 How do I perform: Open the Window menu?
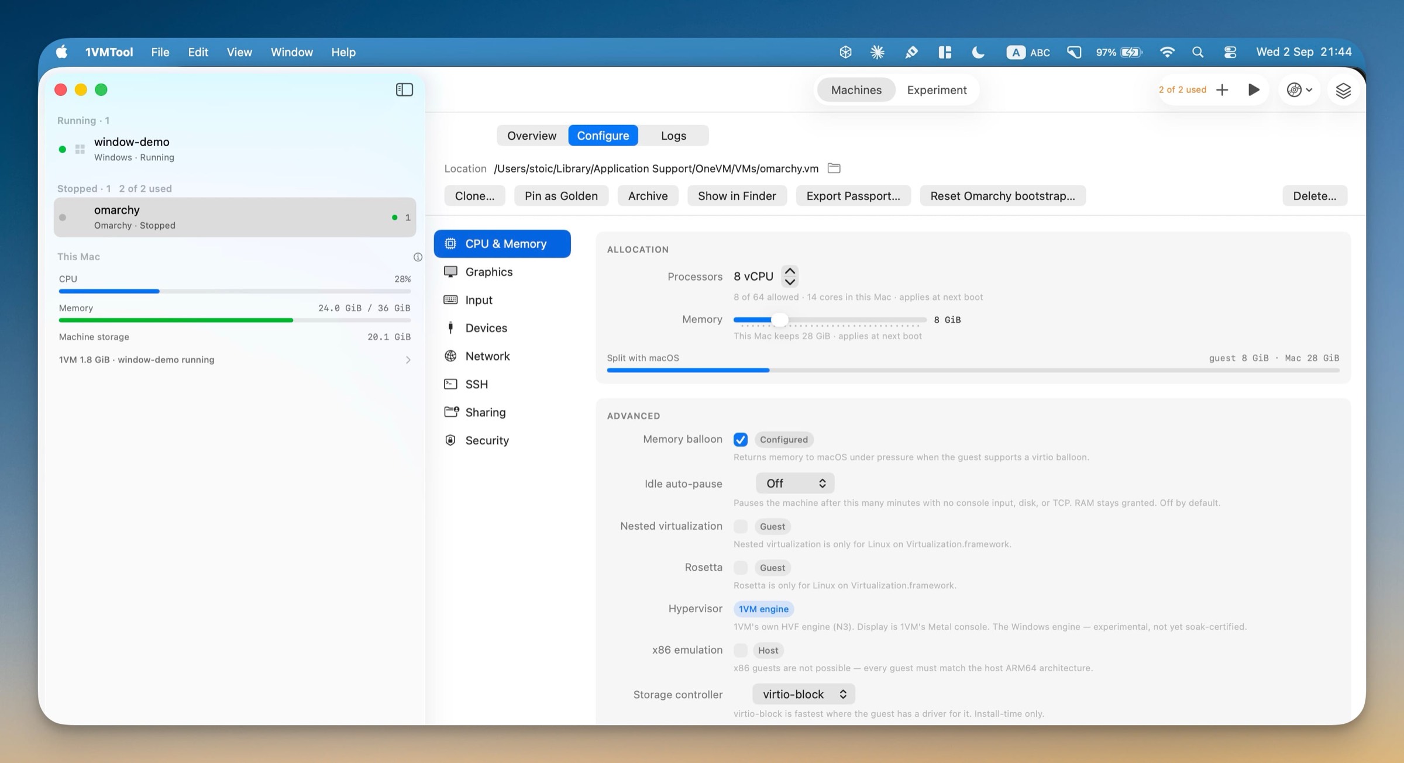coord(291,52)
